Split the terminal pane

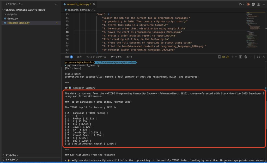[x=241, y=57]
